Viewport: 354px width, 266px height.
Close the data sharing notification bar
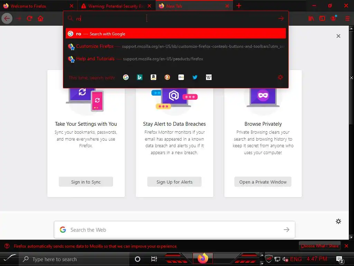point(346,246)
